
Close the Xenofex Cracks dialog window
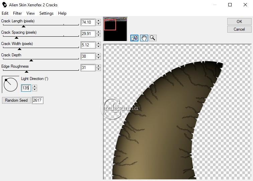click(x=245, y=5)
